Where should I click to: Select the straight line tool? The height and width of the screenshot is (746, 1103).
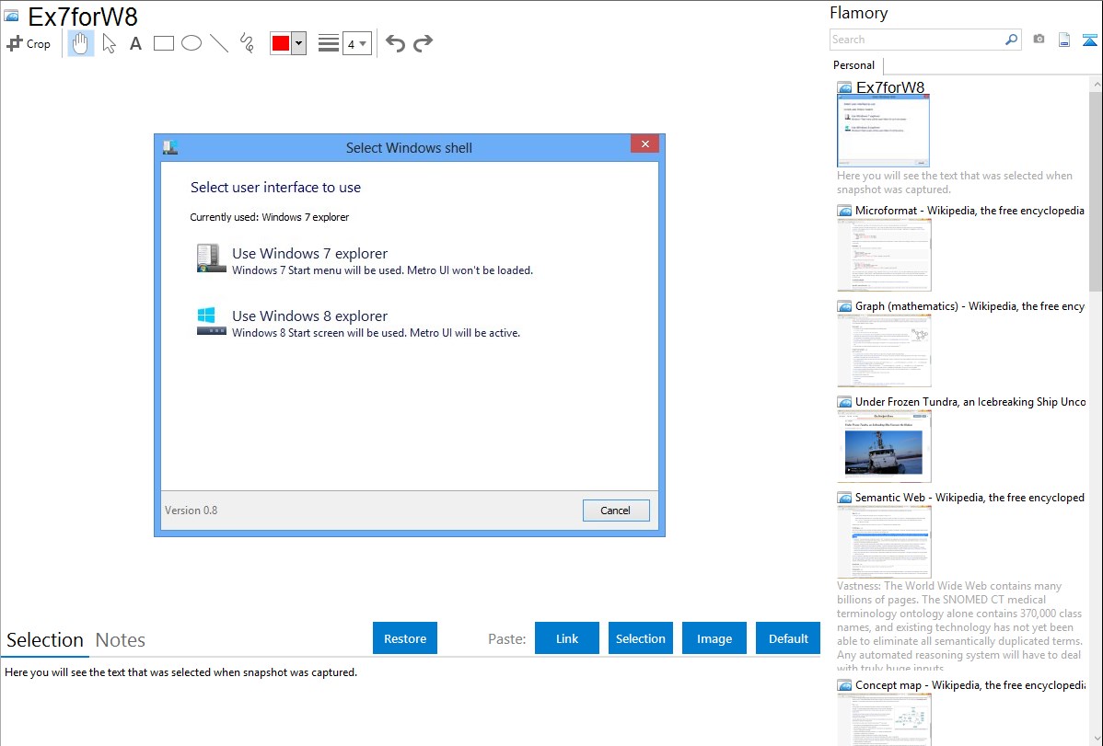pos(219,43)
